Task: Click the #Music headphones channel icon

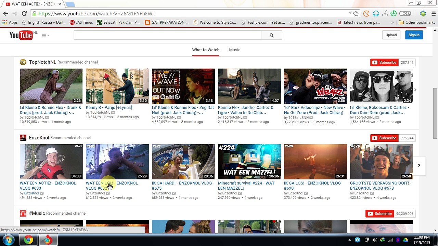Action: tap(23, 213)
